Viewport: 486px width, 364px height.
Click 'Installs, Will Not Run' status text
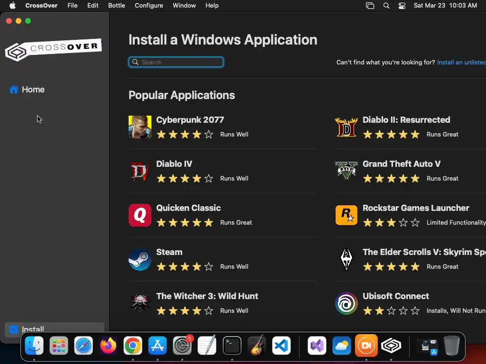pos(456,311)
